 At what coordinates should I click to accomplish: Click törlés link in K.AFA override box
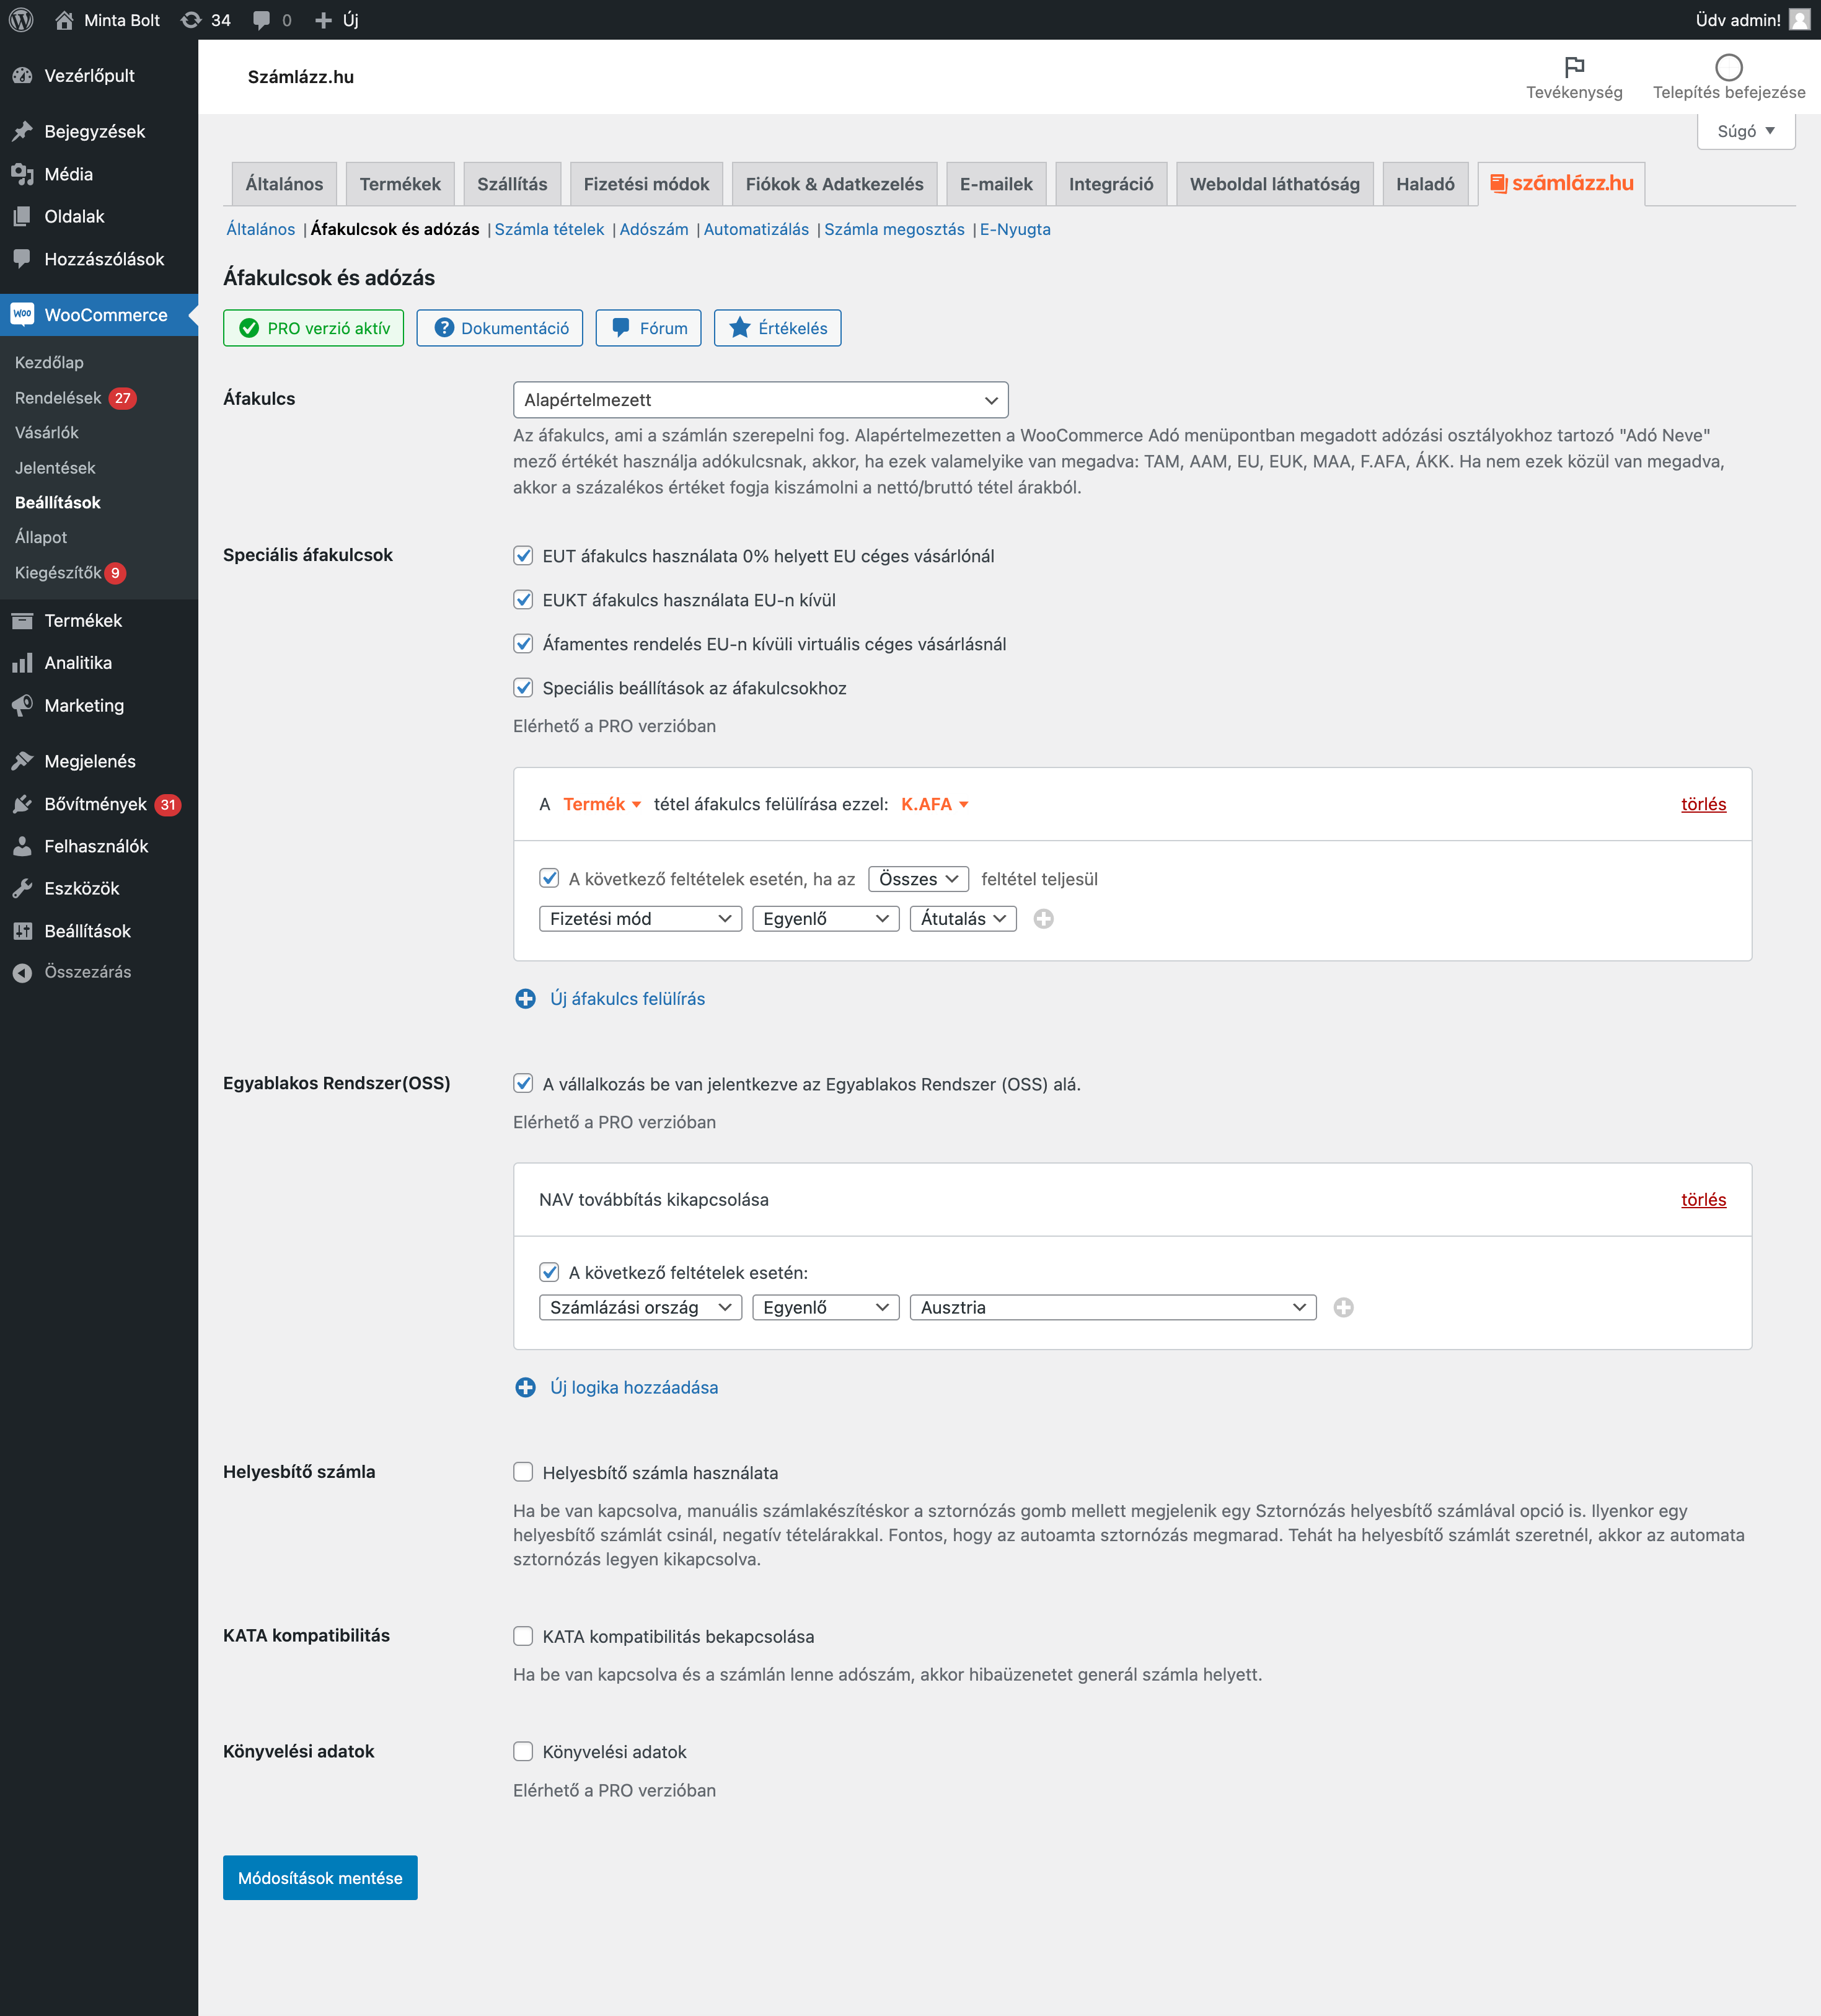tap(1703, 805)
